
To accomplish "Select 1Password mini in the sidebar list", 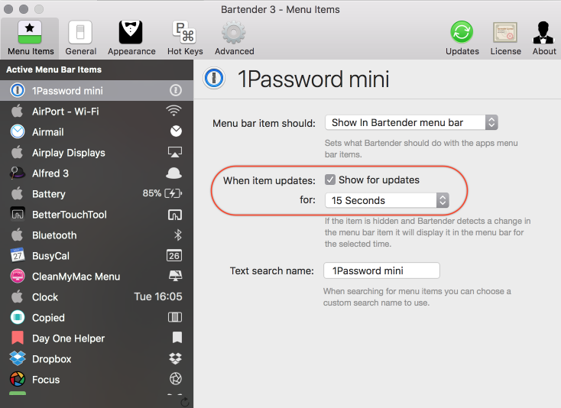I will pyautogui.click(x=96, y=90).
